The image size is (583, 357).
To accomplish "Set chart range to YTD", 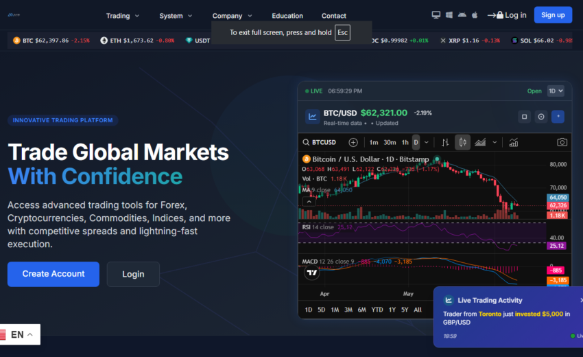I will (377, 310).
